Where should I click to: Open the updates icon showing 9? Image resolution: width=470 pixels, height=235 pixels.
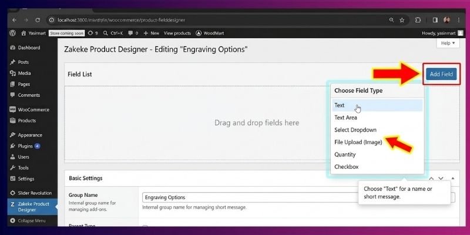(93, 33)
